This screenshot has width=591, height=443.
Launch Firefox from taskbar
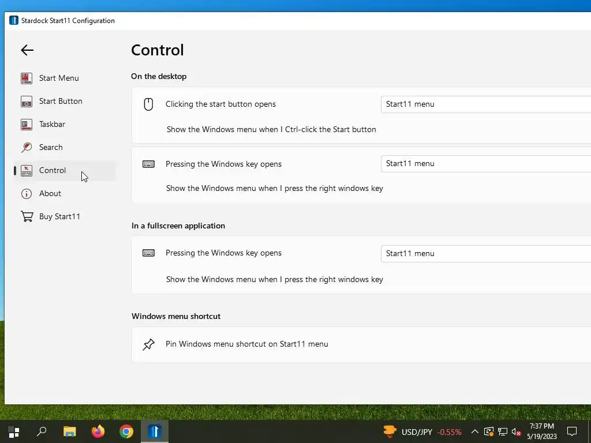[98, 431]
